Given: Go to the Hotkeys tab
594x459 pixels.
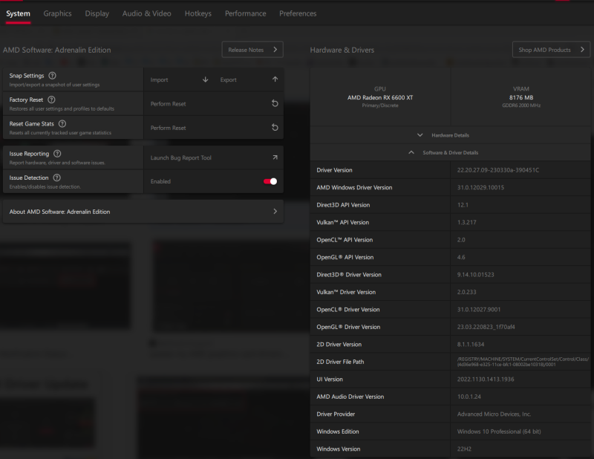Looking at the screenshot, I should point(198,13).
